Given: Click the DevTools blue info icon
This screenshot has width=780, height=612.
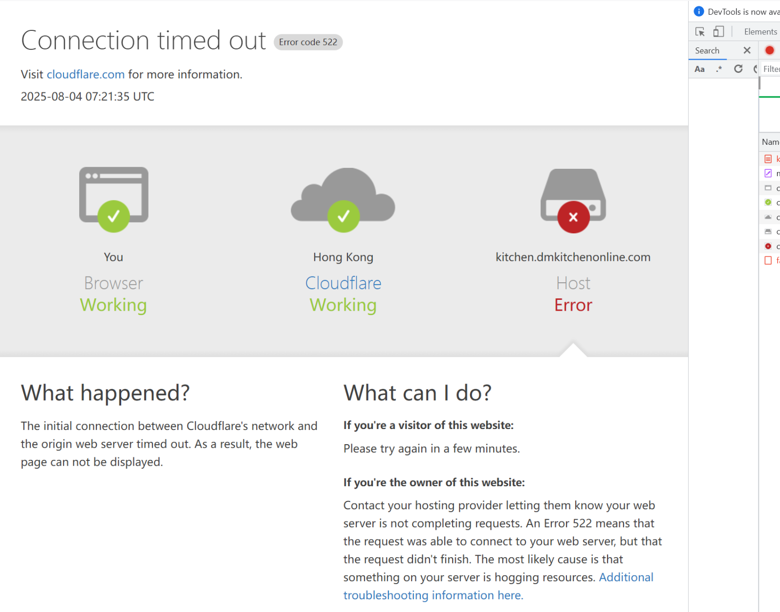Looking at the screenshot, I should pyautogui.click(x=699, y=11).
